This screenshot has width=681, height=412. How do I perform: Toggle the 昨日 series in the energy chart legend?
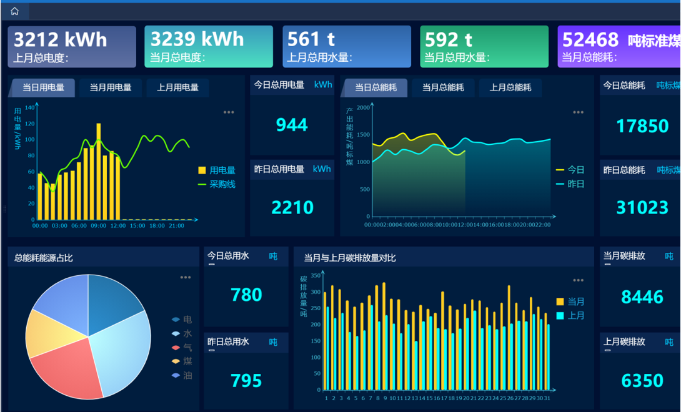[560, 184]
